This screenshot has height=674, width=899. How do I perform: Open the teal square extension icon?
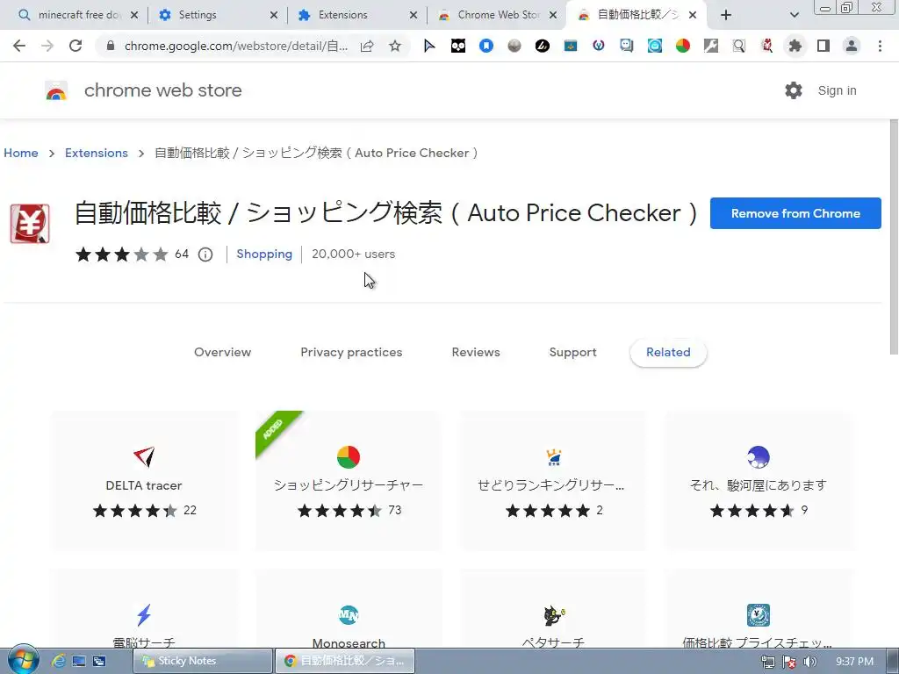pos(655,46)
